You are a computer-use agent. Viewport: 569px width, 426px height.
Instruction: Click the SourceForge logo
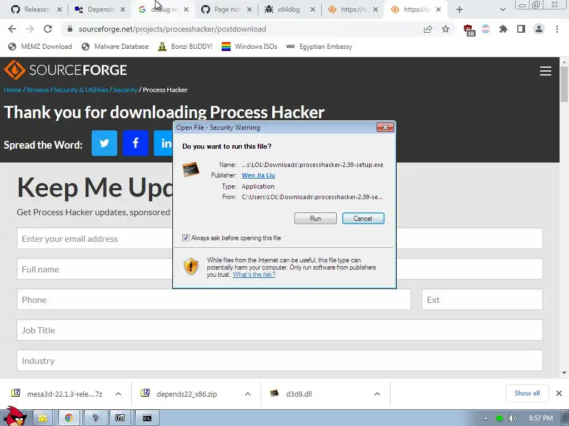tap(66, 69)
